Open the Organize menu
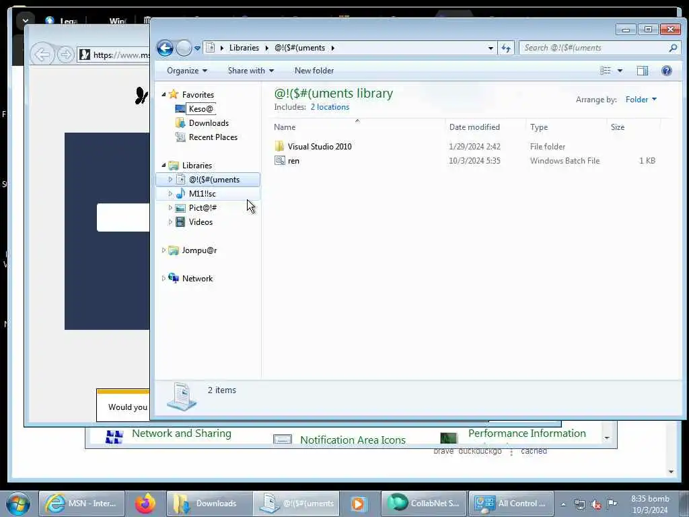Screen dimensions: 689x517 point(187,71)
